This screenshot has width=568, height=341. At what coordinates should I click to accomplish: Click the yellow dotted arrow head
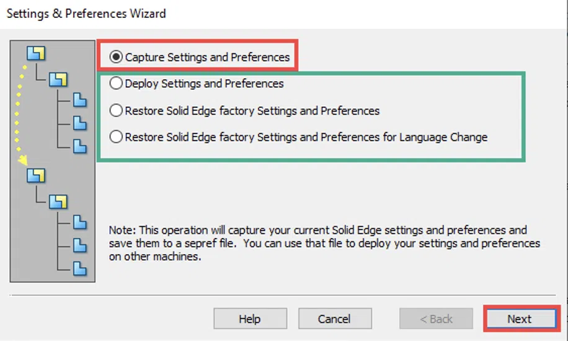[x=23, y=160]
